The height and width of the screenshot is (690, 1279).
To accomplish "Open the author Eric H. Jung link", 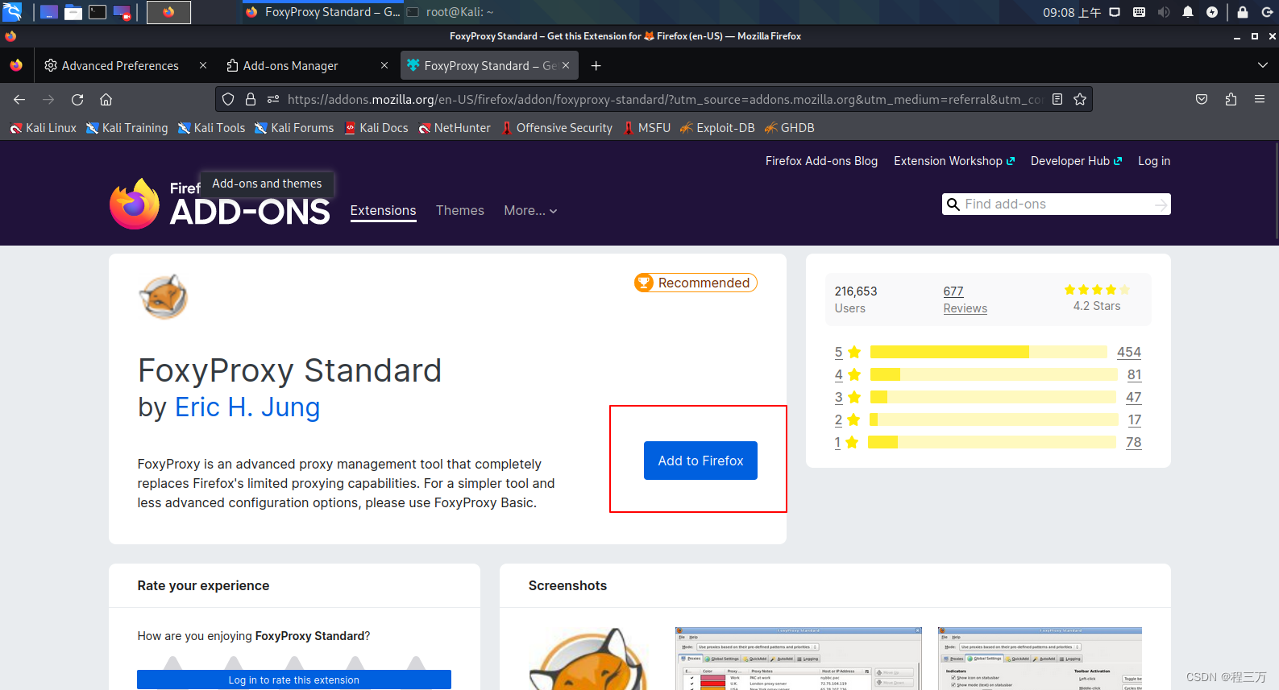I will pyautogui.click(x=247, y=407).
